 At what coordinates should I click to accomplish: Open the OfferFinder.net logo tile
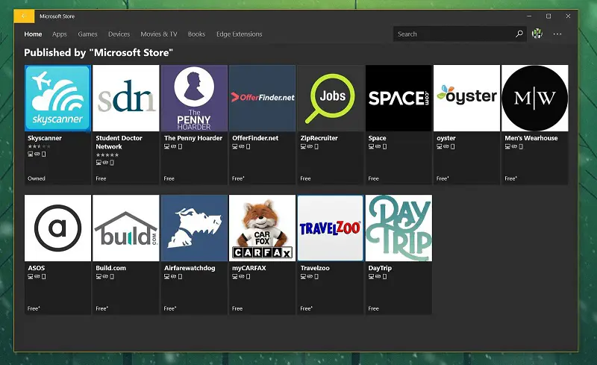point(263,98)
